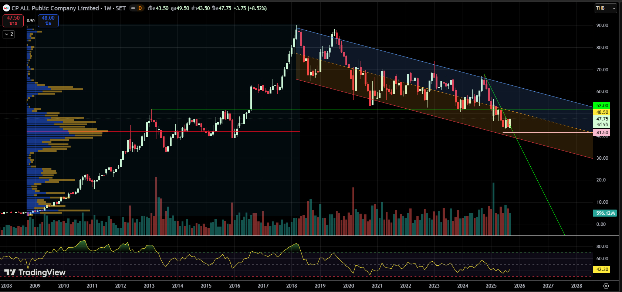Click the 90.00 price scale label

pyautogui.click(x=602, y=26)
